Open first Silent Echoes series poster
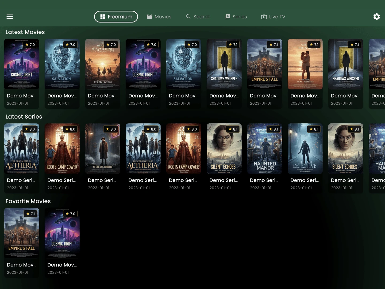The image size is (385, 289). pyautogui.click(x=224, y=149)
